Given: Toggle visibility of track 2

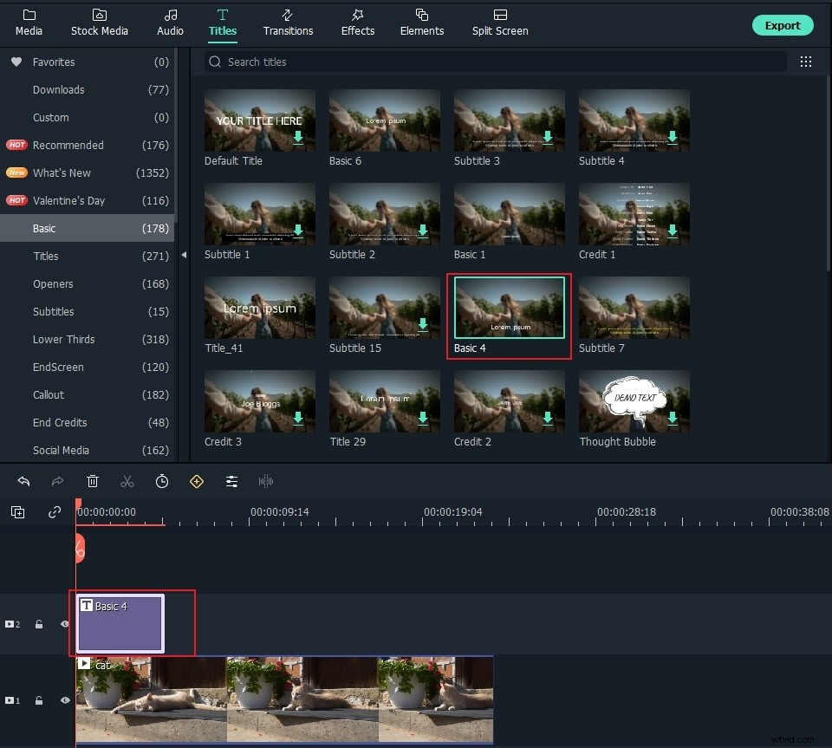Looking at the screenshot, I should [x=64, y=623].
